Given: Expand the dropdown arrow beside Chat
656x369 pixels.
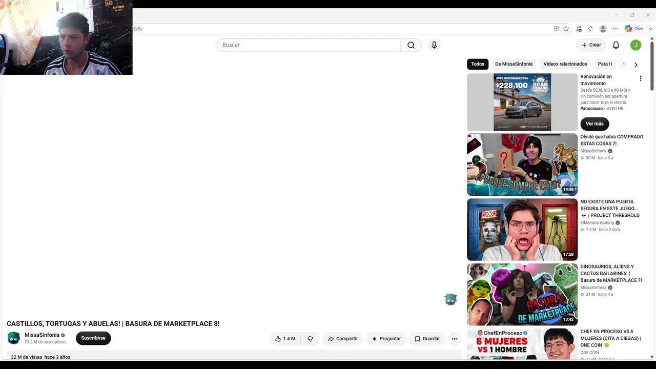Looking at the screenshot, I should 650,29.
